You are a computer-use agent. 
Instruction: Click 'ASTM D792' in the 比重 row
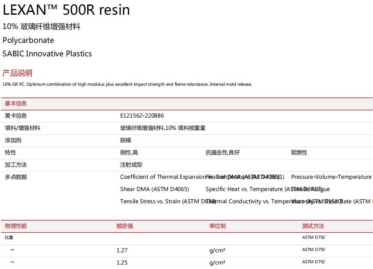click(314, 237)
